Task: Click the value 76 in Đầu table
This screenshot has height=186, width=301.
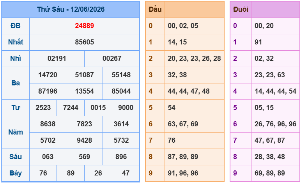Action: click(x=172, y=140)
